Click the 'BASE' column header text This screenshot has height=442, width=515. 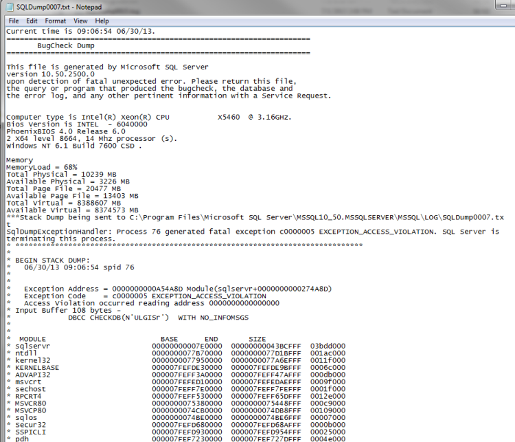169,339
